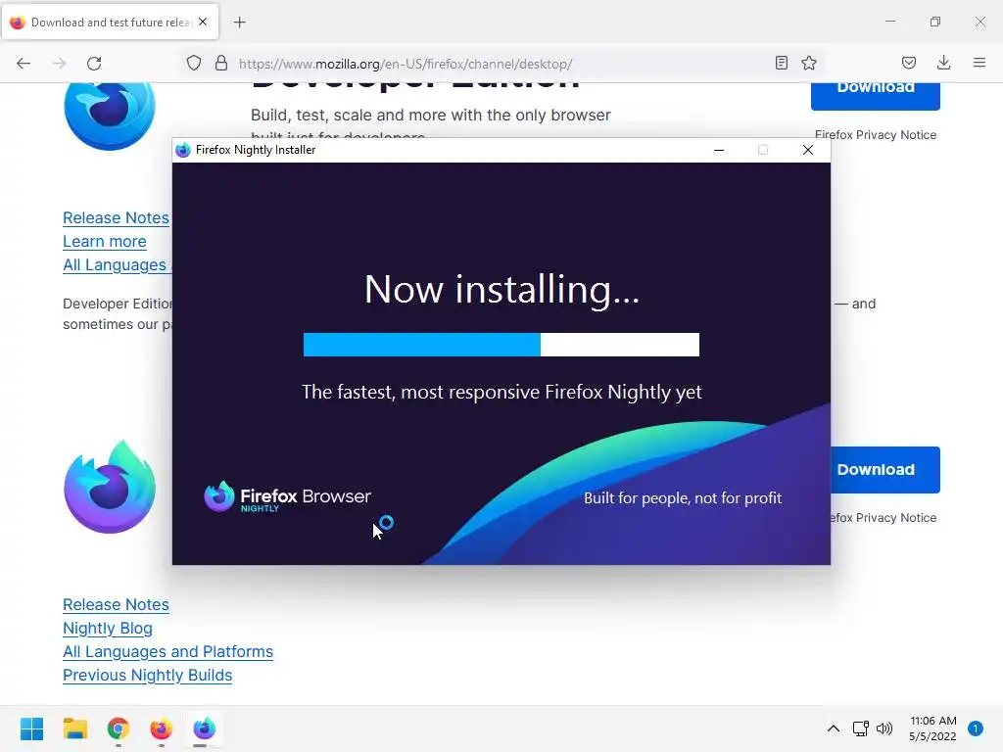Open 'Previous Nightly Builds' link
Viewport: 1003px width, 752px height.
click(x=147, y=676)
